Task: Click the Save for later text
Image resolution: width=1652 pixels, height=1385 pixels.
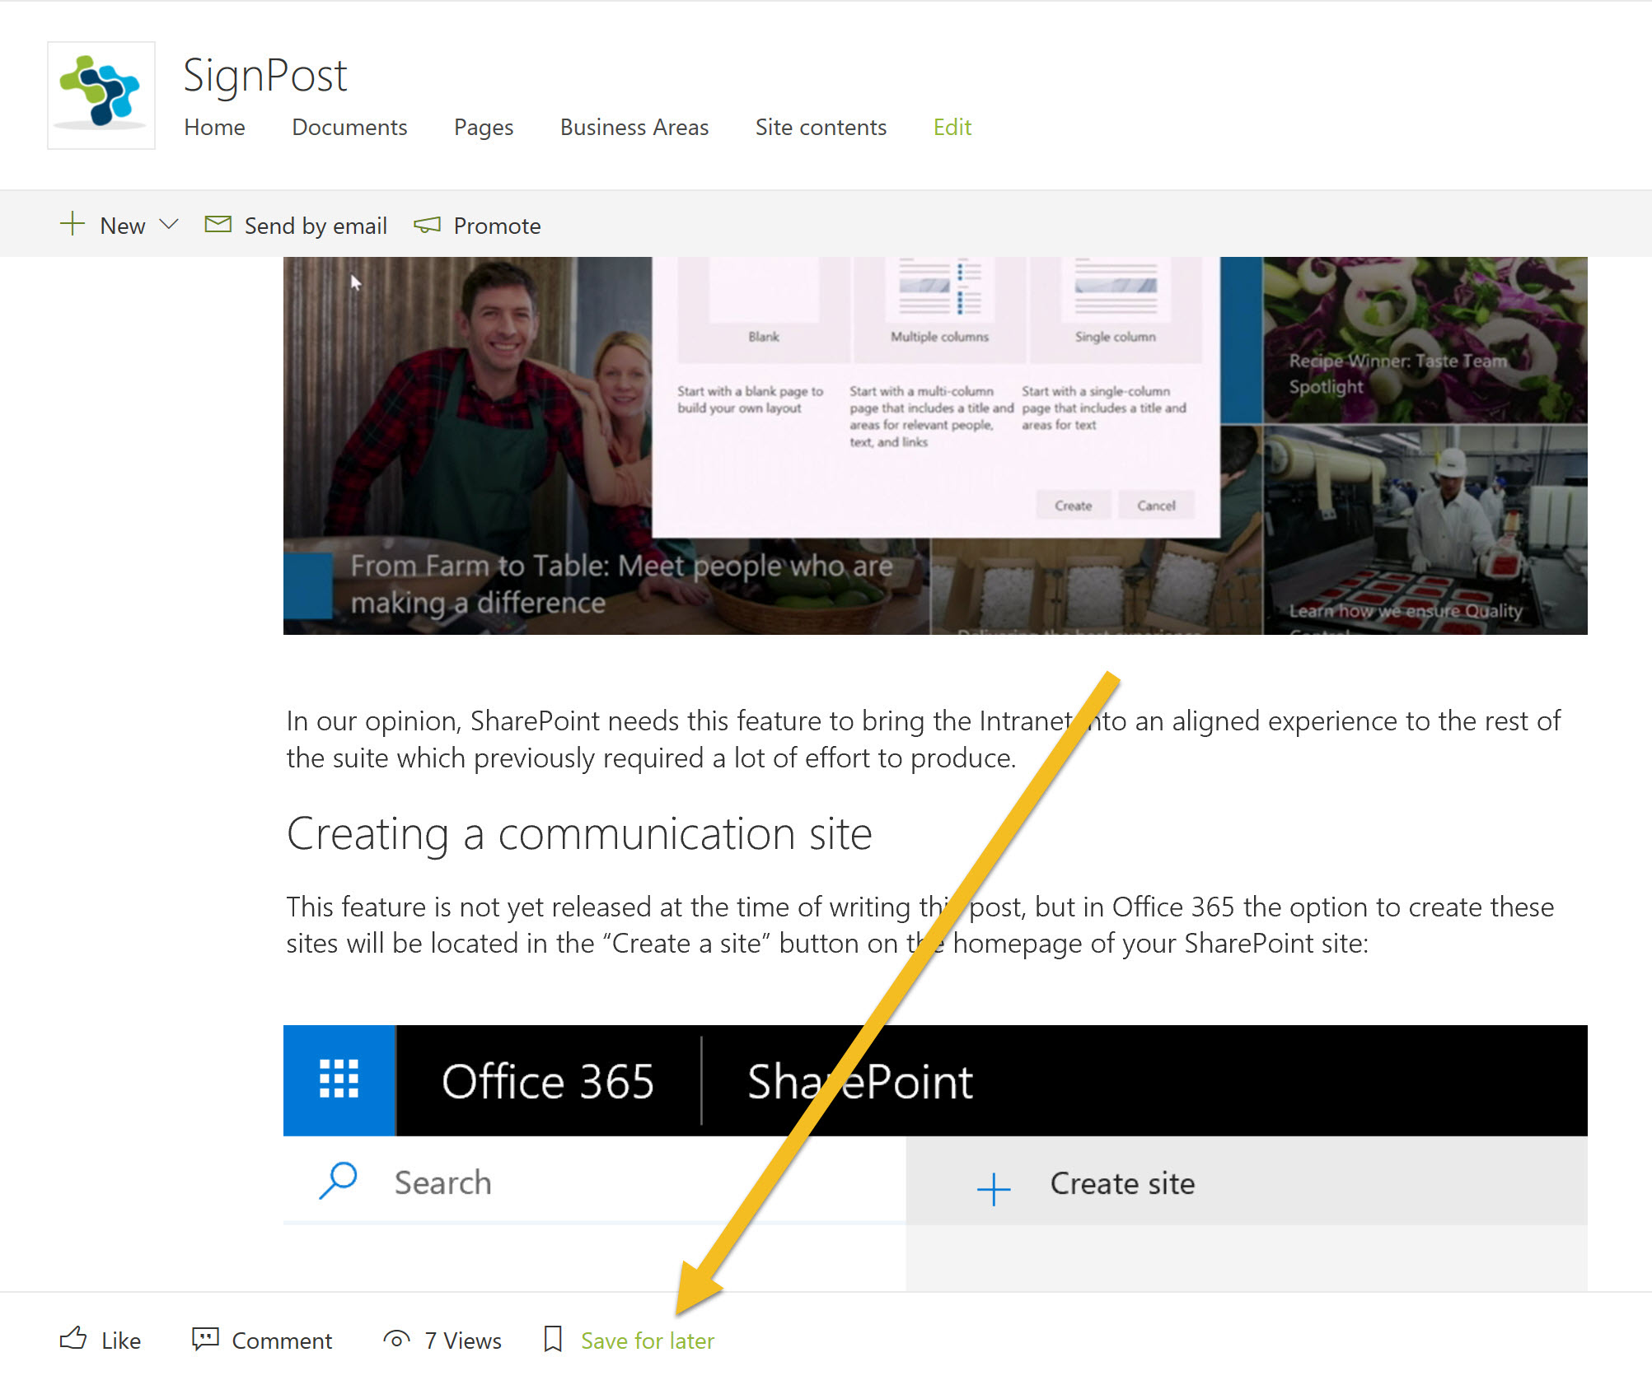Action: pos(648,1341)
